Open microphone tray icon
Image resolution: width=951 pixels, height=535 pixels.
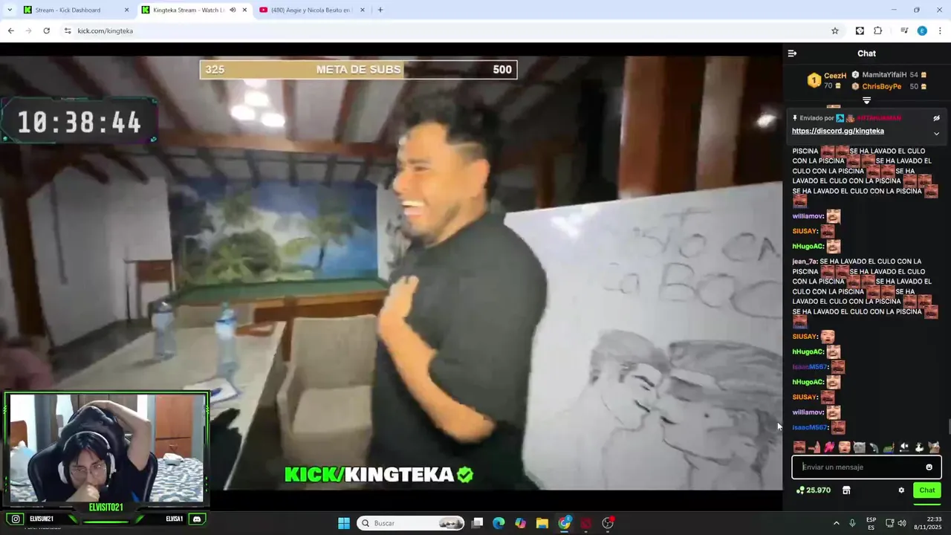coord(852,523)
